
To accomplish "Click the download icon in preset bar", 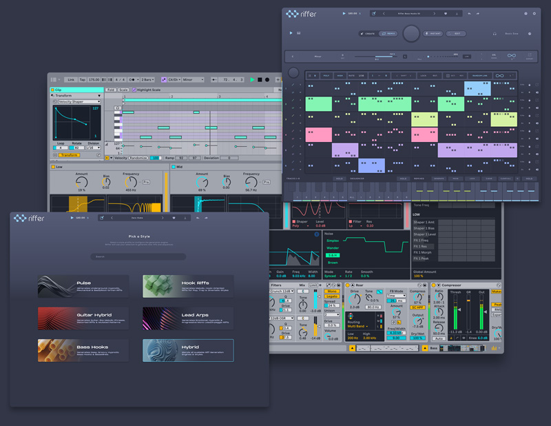I will pyautogui.click(x=457, y=14).
